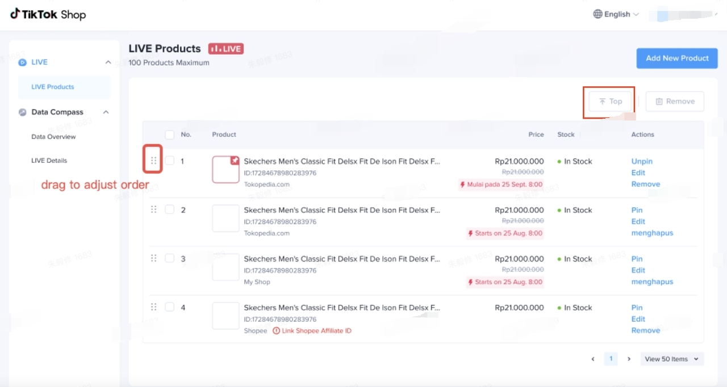Click the drag handle for product row 2
The height and width of the screenshot is (387, 727).
153,209
